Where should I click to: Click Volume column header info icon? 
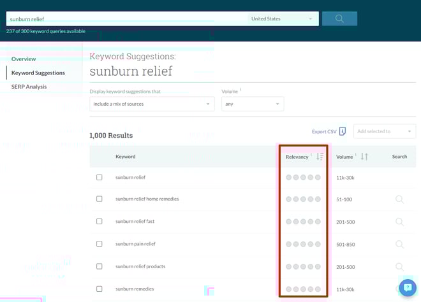[x=356, y=154]
